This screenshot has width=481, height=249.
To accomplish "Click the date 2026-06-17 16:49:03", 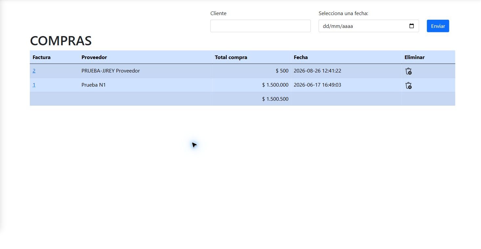I will 317,85.
